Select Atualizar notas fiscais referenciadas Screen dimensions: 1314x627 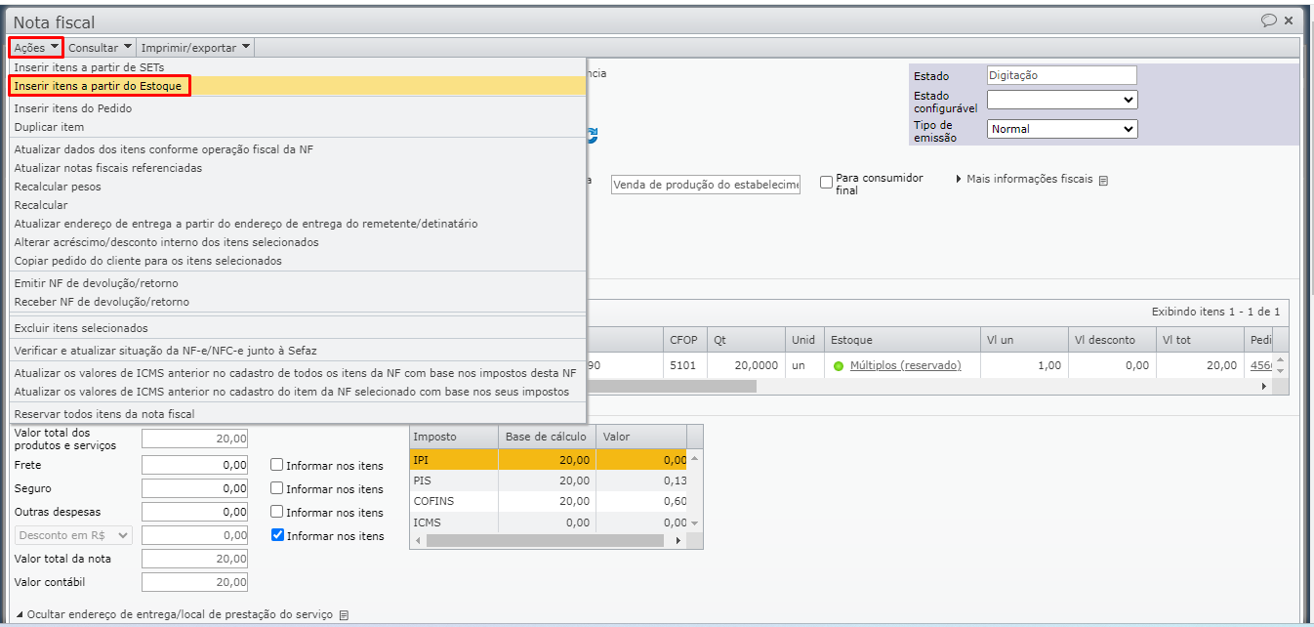pos(298,168)
